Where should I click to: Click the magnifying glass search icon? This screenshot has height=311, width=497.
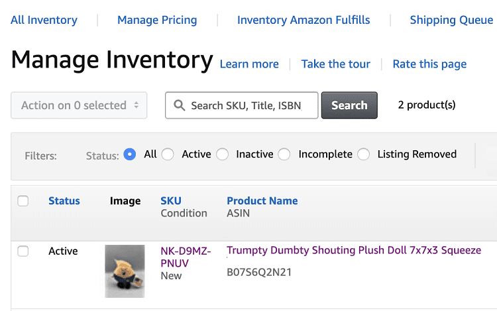180,105
